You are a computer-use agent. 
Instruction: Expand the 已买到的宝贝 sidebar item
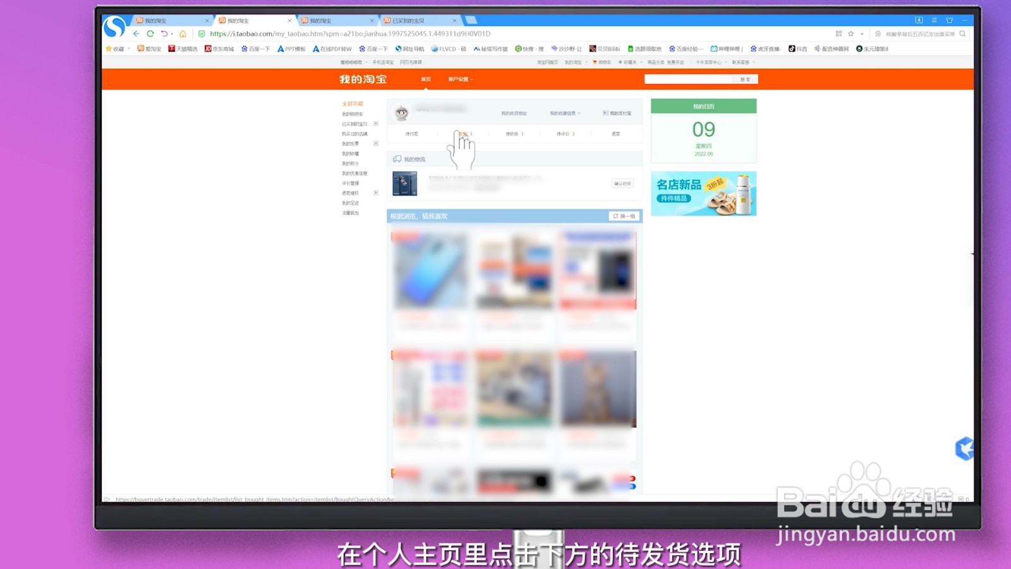pyautogui.click(x=375, y=124)
